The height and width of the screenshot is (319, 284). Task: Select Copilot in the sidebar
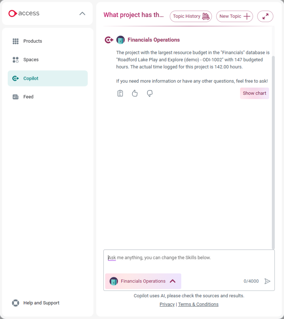click(30, 78)
